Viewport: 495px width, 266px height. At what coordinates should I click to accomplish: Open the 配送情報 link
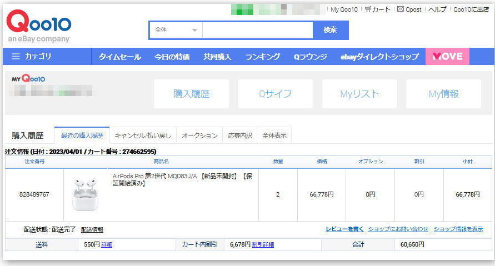click(x=92, y=230)
